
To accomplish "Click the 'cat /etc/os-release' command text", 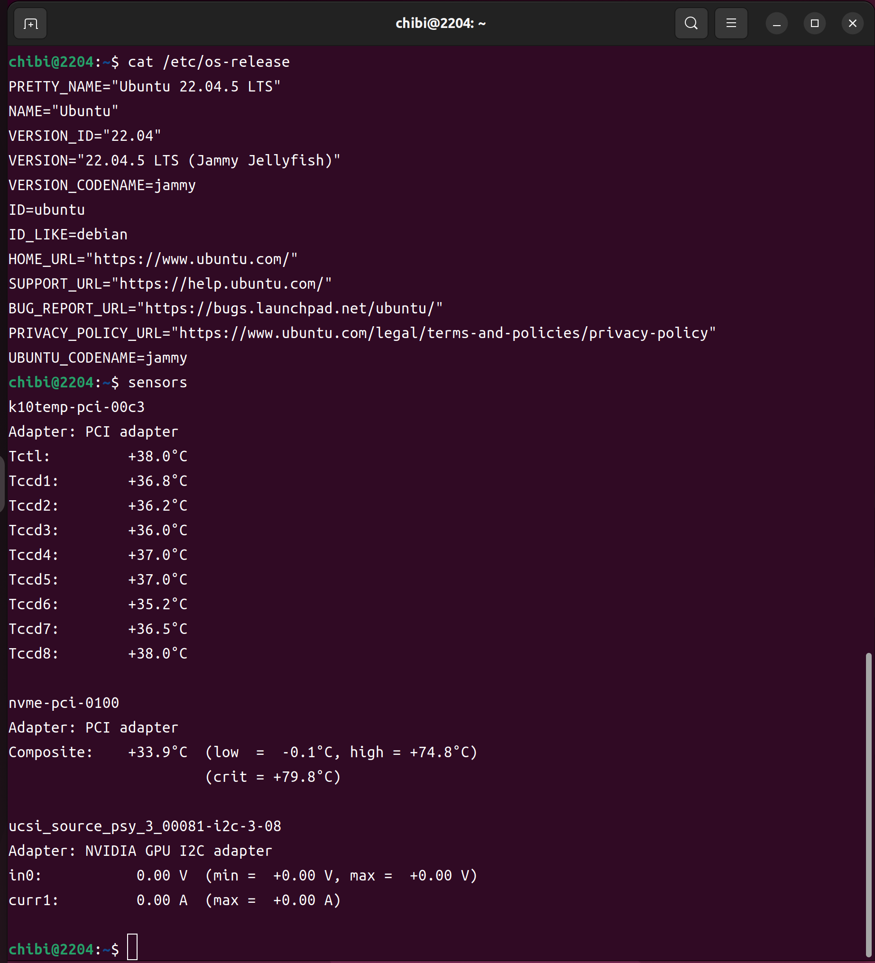I will coord(208,62).
